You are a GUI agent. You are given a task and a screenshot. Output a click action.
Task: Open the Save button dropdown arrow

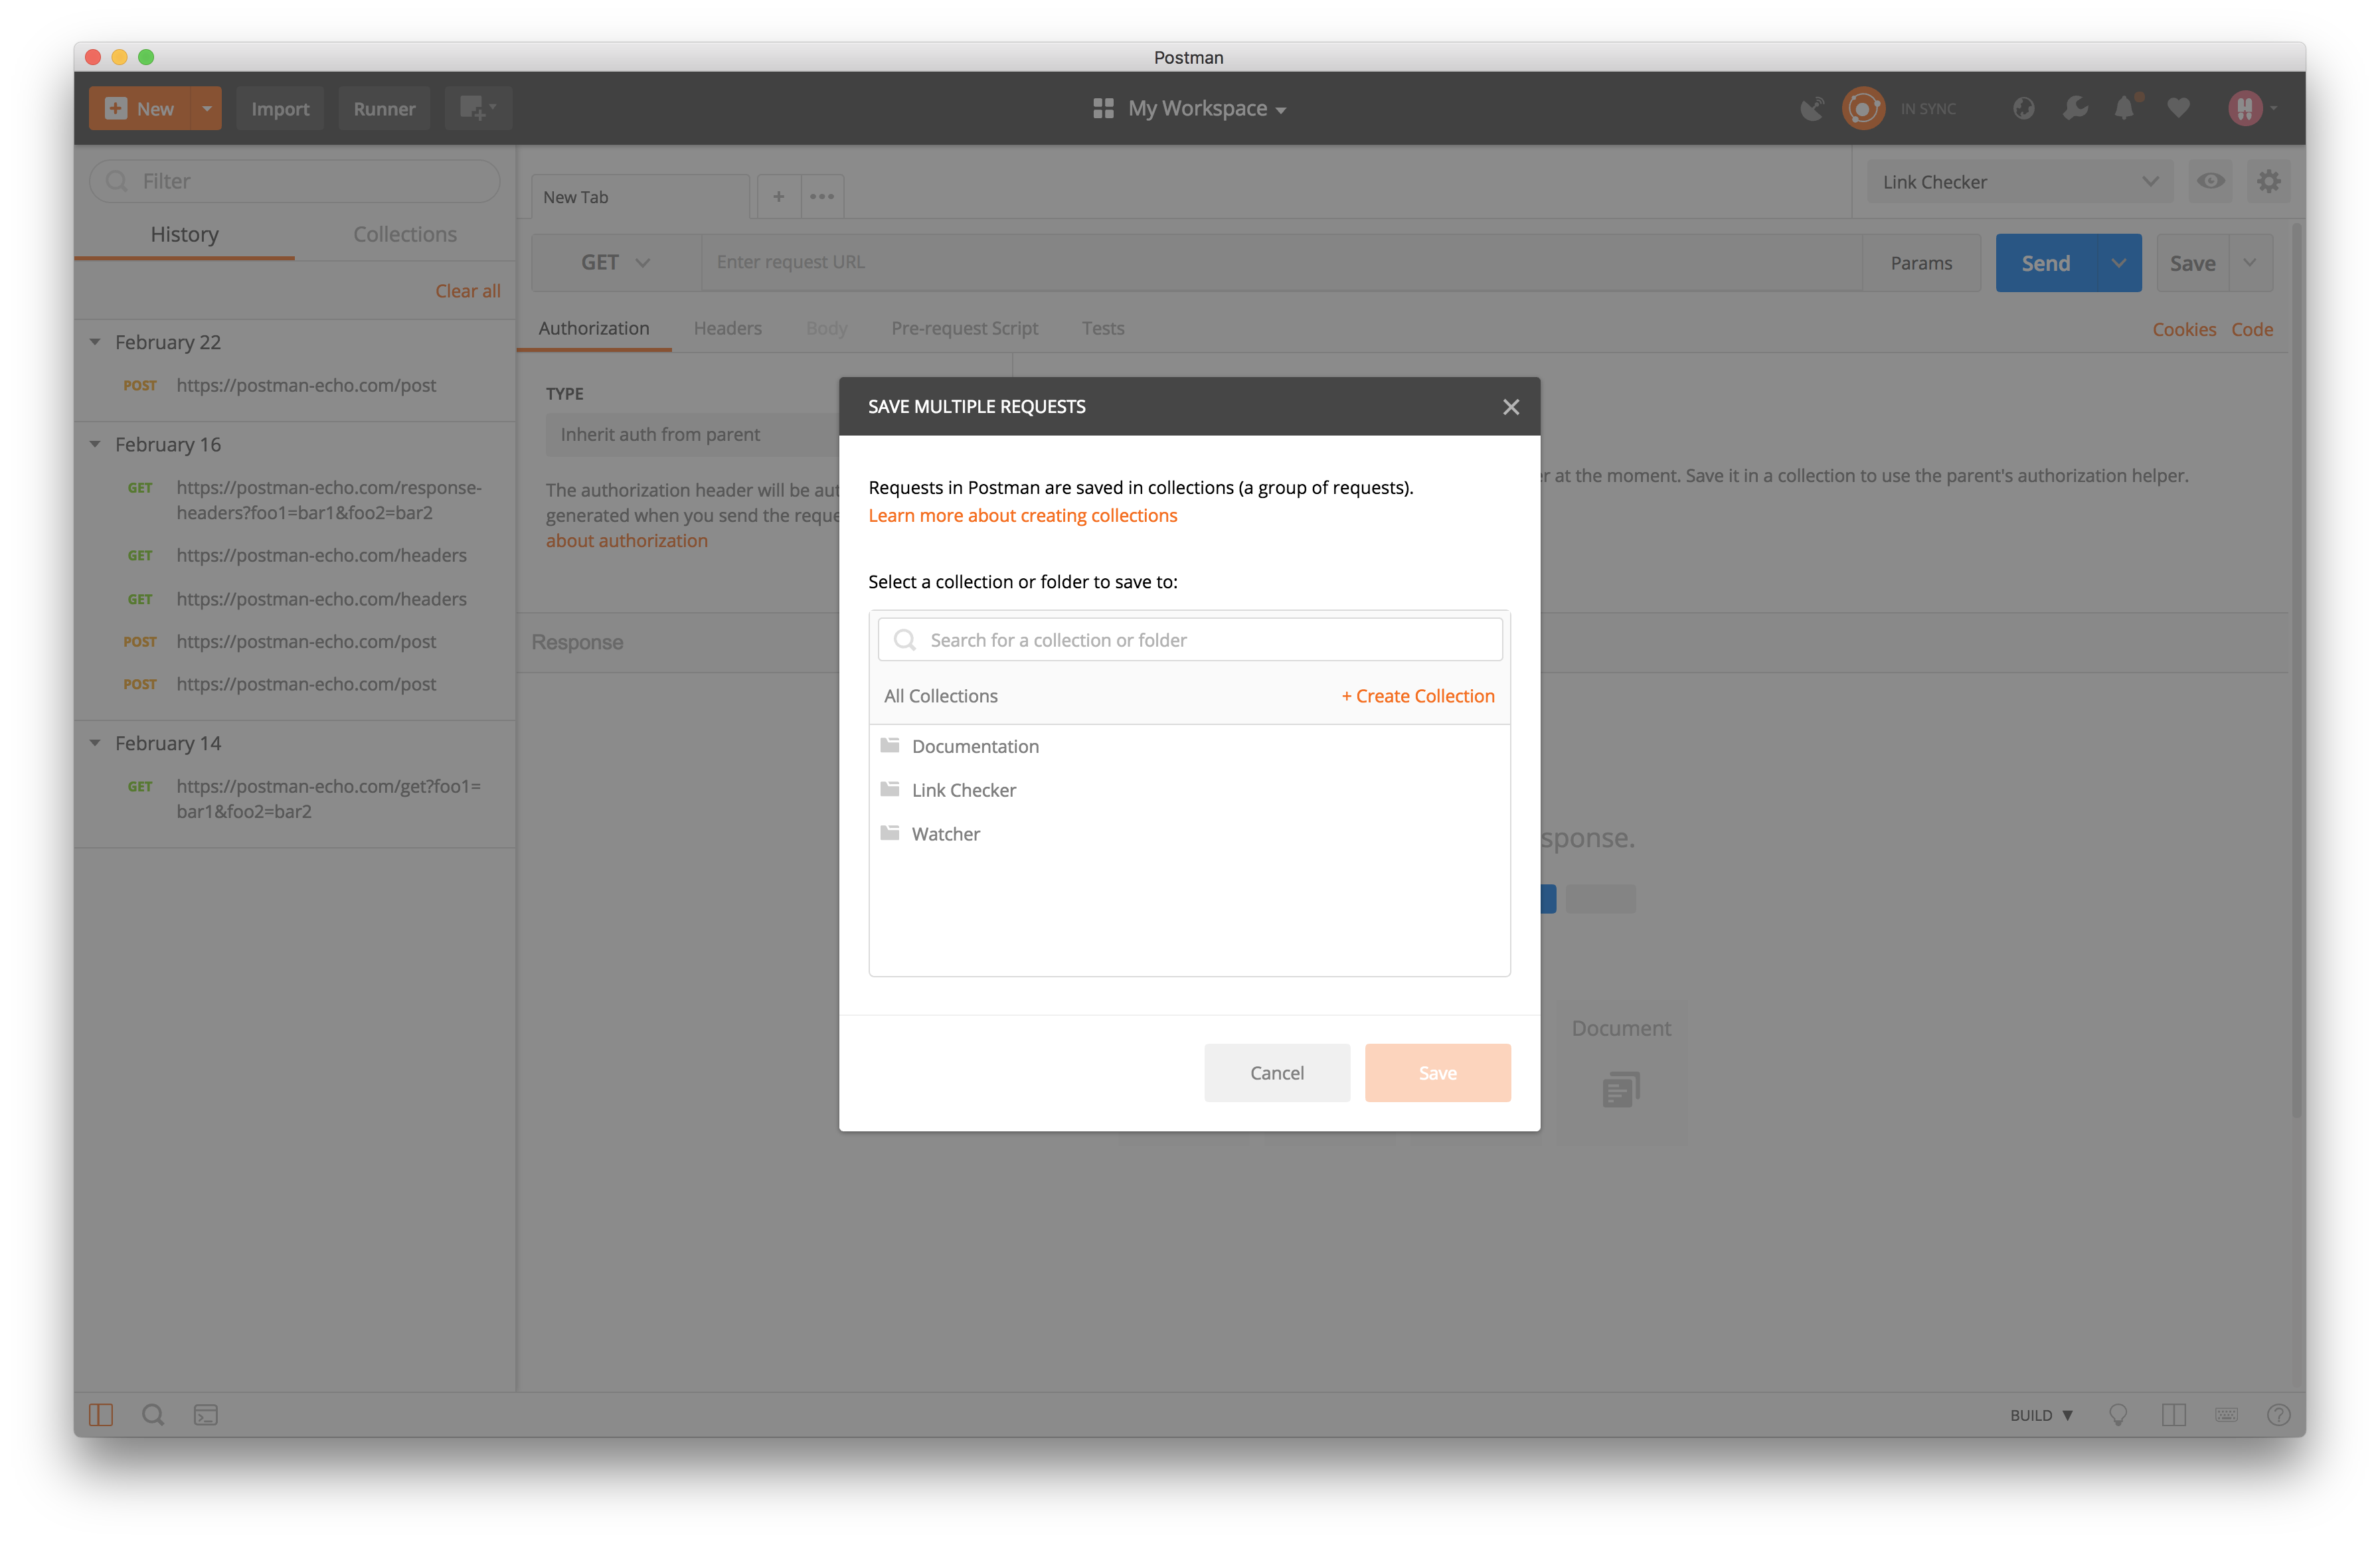(2250, 263)
